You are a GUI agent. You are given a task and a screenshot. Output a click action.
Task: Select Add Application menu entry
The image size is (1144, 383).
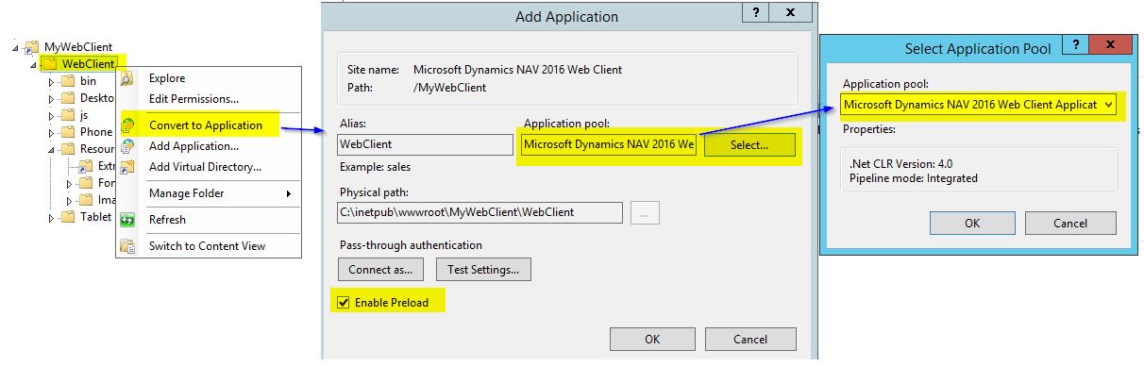(x=193, y=146)
